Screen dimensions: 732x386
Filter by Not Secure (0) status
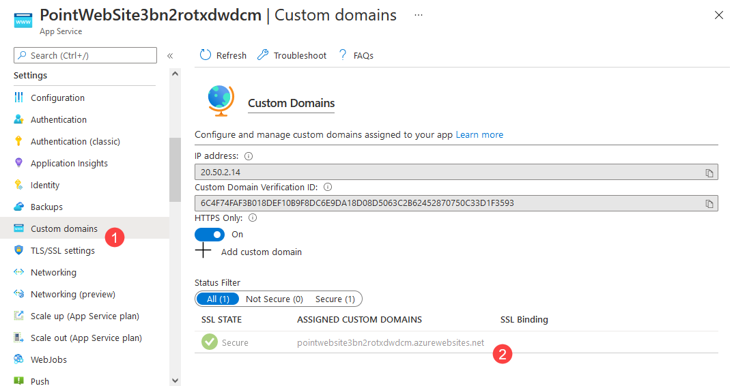[x=274, y=299]
